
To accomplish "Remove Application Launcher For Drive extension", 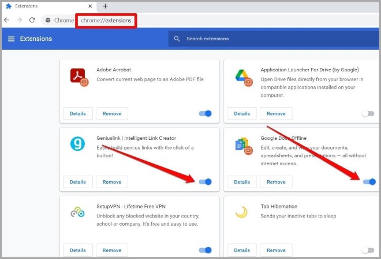I will click(x=276, y=113).
